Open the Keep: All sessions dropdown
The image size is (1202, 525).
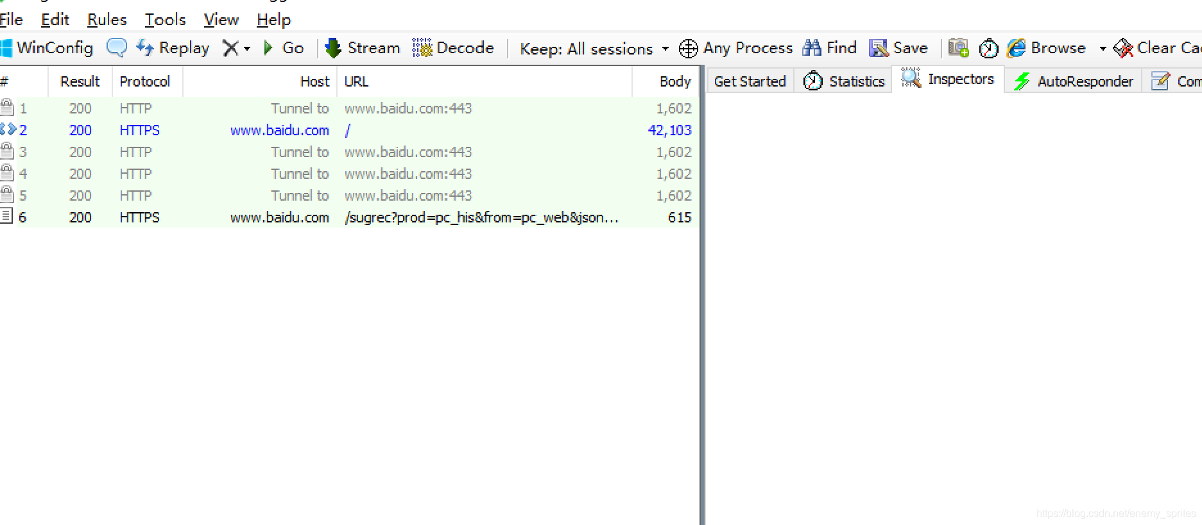594,49
